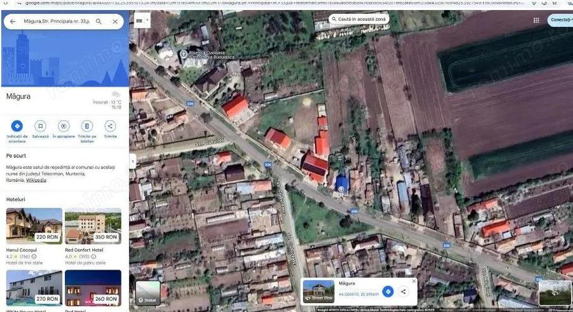Click the Trimite pe telefon icon
Viewport: 573px width, 312px height.
[87, 126]
